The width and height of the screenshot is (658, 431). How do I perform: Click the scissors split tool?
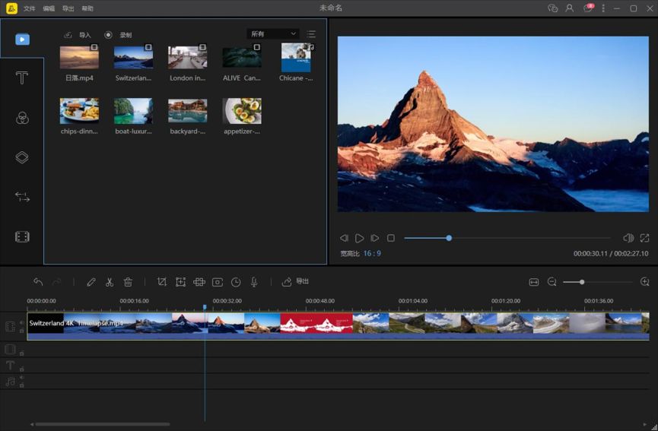pyautogui.click(x=110, y=282)
